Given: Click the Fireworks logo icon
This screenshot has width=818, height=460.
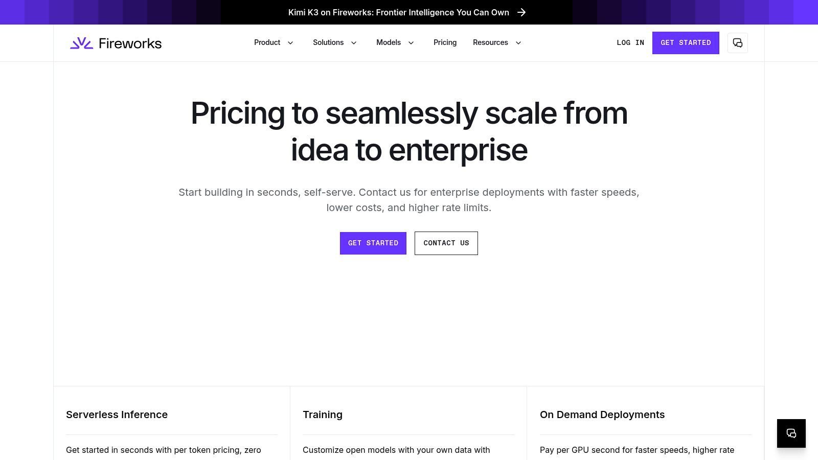Looking at the screenshot, I should pyautogui.click(x=81, y=43).
